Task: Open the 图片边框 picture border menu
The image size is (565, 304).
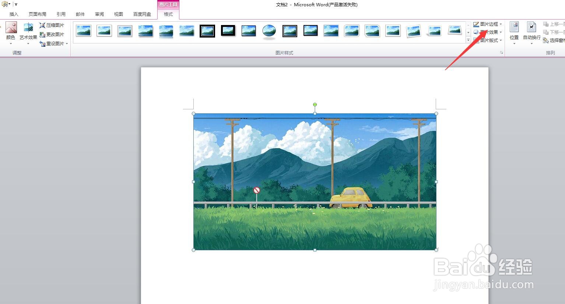Action: click(488, 24)
